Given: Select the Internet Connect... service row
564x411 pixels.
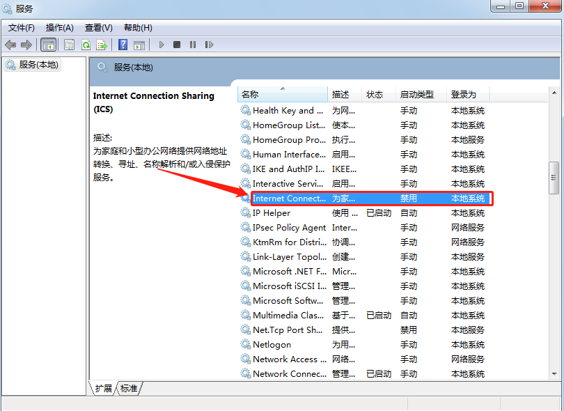Looking at the screenshot, I should click(x=371, y=199).
